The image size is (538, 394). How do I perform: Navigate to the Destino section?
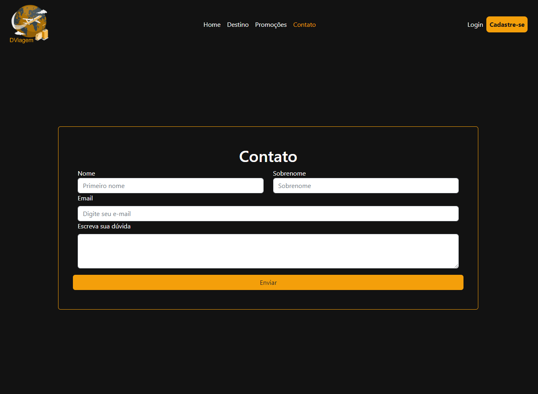238,24
